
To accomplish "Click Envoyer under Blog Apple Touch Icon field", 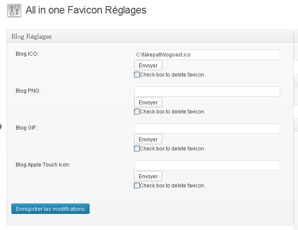I will 148,177.
